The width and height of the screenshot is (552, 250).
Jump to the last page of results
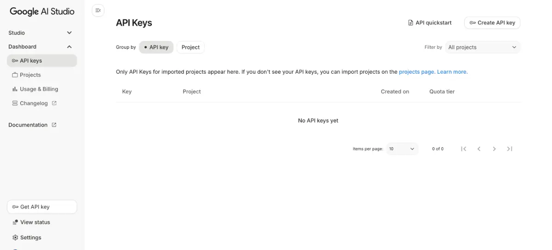[509, 149]
